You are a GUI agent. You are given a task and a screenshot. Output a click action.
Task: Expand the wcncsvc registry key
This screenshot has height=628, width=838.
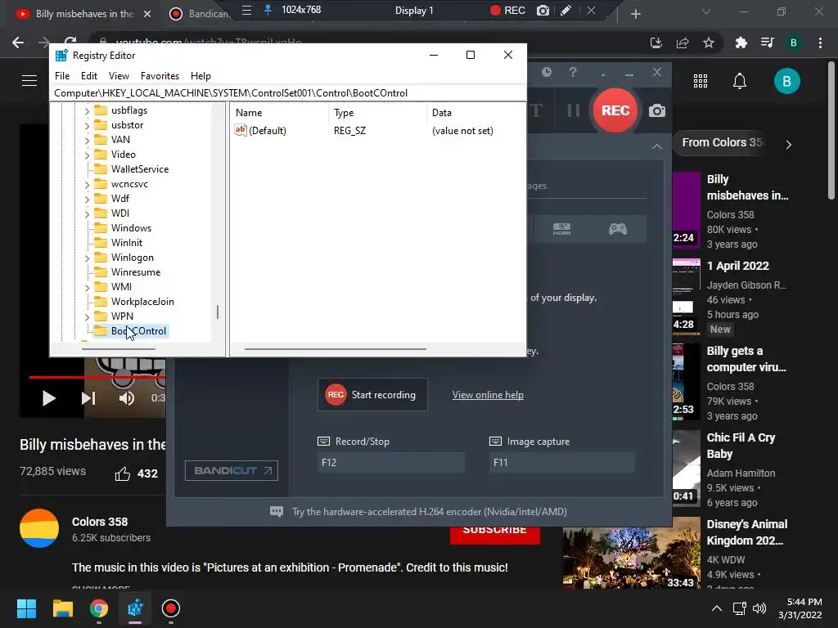87,184
